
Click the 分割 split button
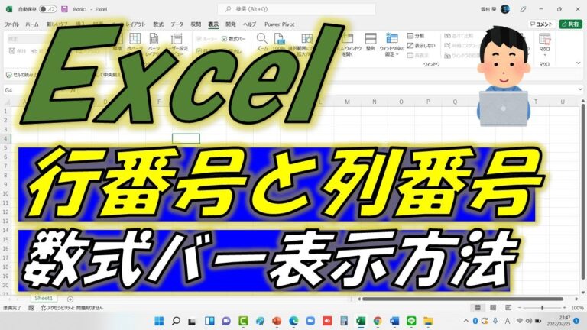pyautogui.click(x=416, y=36)
